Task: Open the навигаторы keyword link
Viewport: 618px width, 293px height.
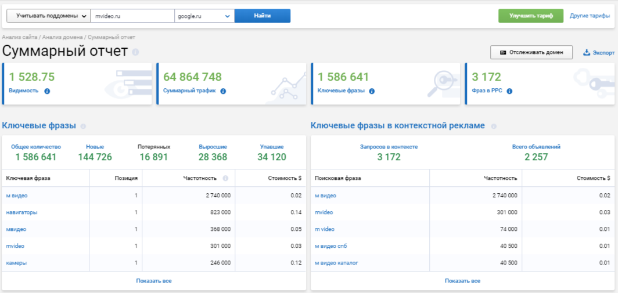Action: [x=21, y=212]
